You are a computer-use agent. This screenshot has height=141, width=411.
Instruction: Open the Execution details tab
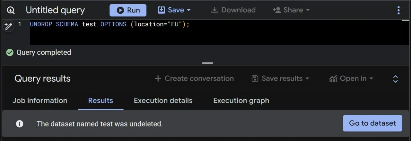point(163,101)
